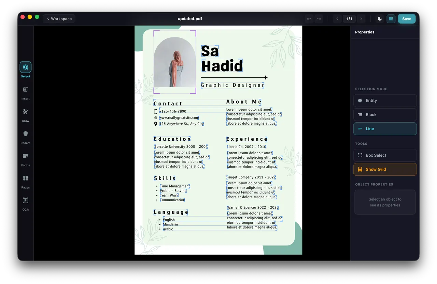Select the www.reallygreatsite.com line
This screenshot has height=284, width=437.
point(179,117)
